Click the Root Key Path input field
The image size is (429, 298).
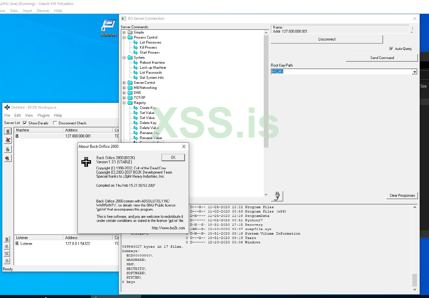pos(342,72)
